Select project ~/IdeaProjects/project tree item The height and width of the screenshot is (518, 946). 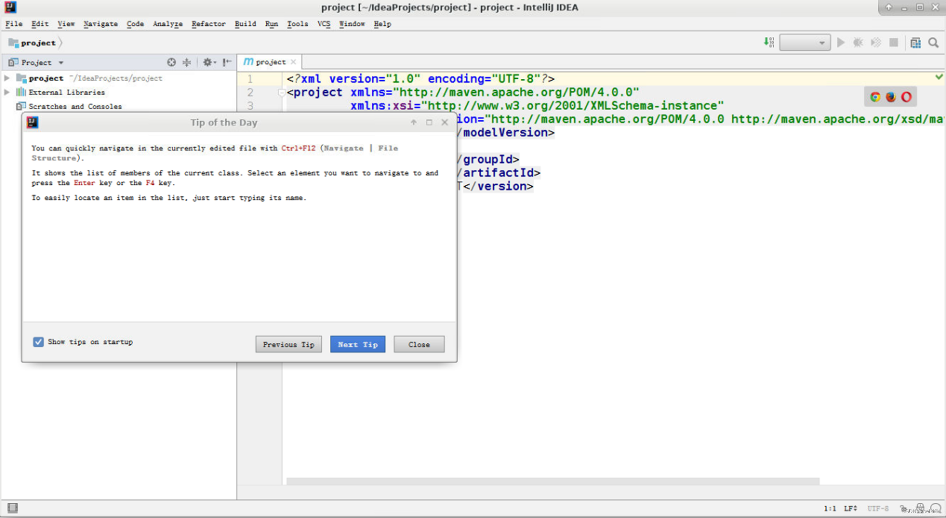[89, 78]
